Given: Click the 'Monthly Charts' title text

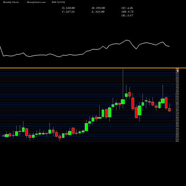Looking at the screenshot, I should click(11, 2).
